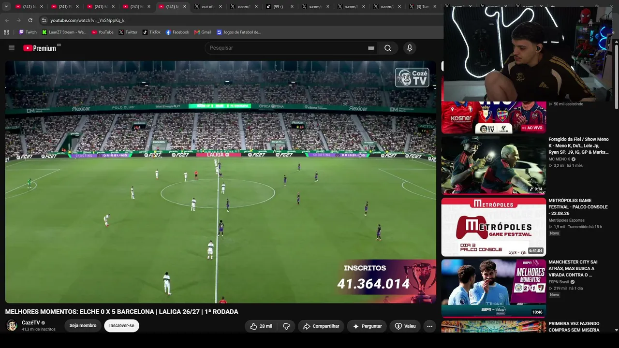Play the Metrópoles Game Festival thumbnail
The height and width of the screenshot is (348, 619).
click(x=493, y=227)
